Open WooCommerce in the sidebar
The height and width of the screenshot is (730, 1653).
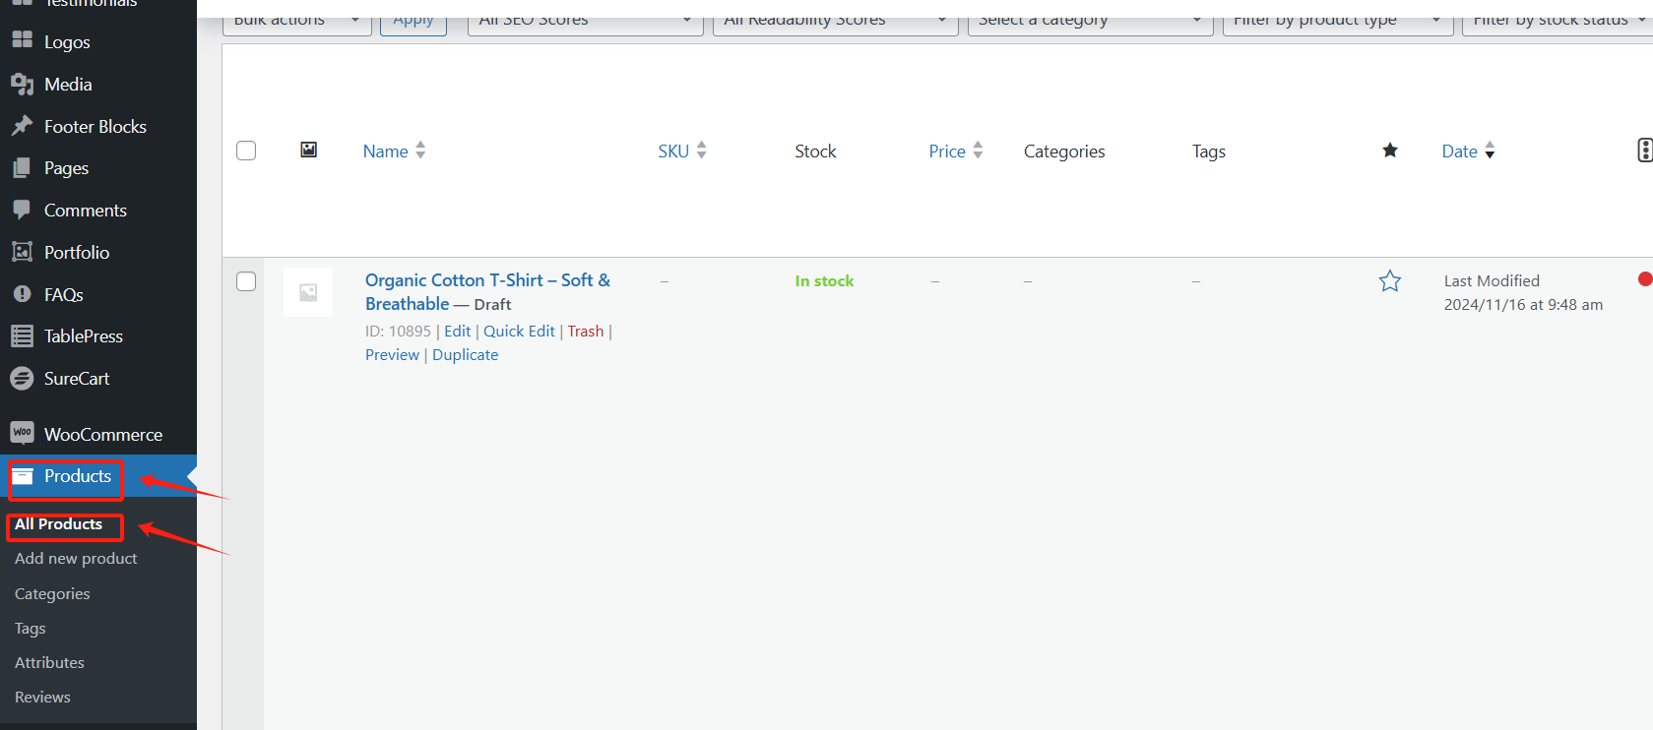[103, 435]
